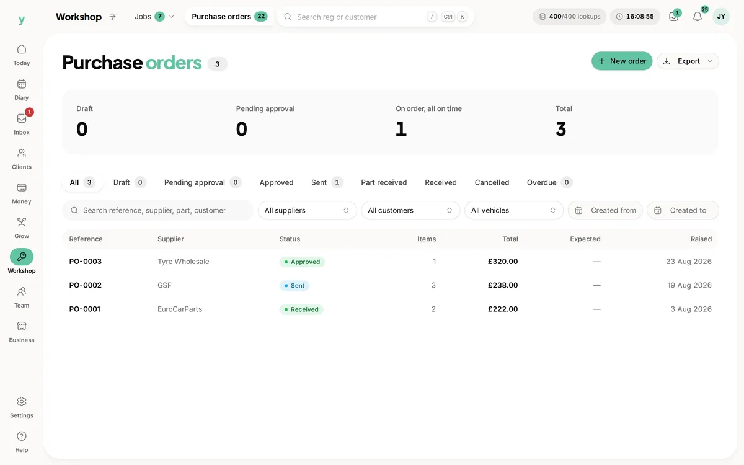Select the Part received tab
The width and height of the screenshot is (744, 465).
tap(384, 182)
